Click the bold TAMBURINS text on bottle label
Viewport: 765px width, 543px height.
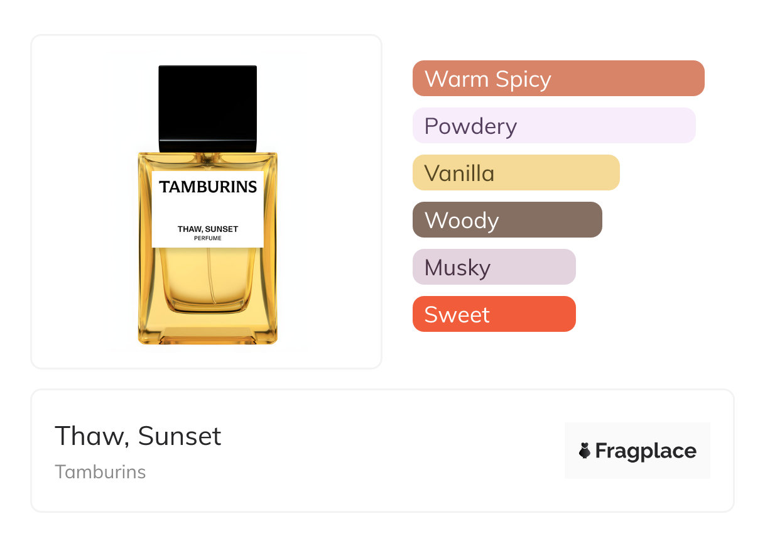(x=208, y=187)
